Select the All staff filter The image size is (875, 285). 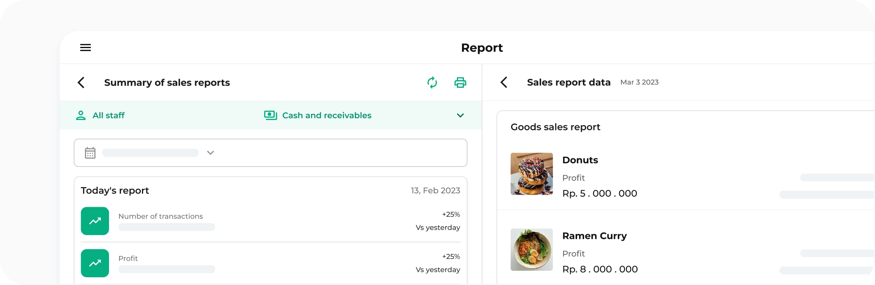[100, 115]
